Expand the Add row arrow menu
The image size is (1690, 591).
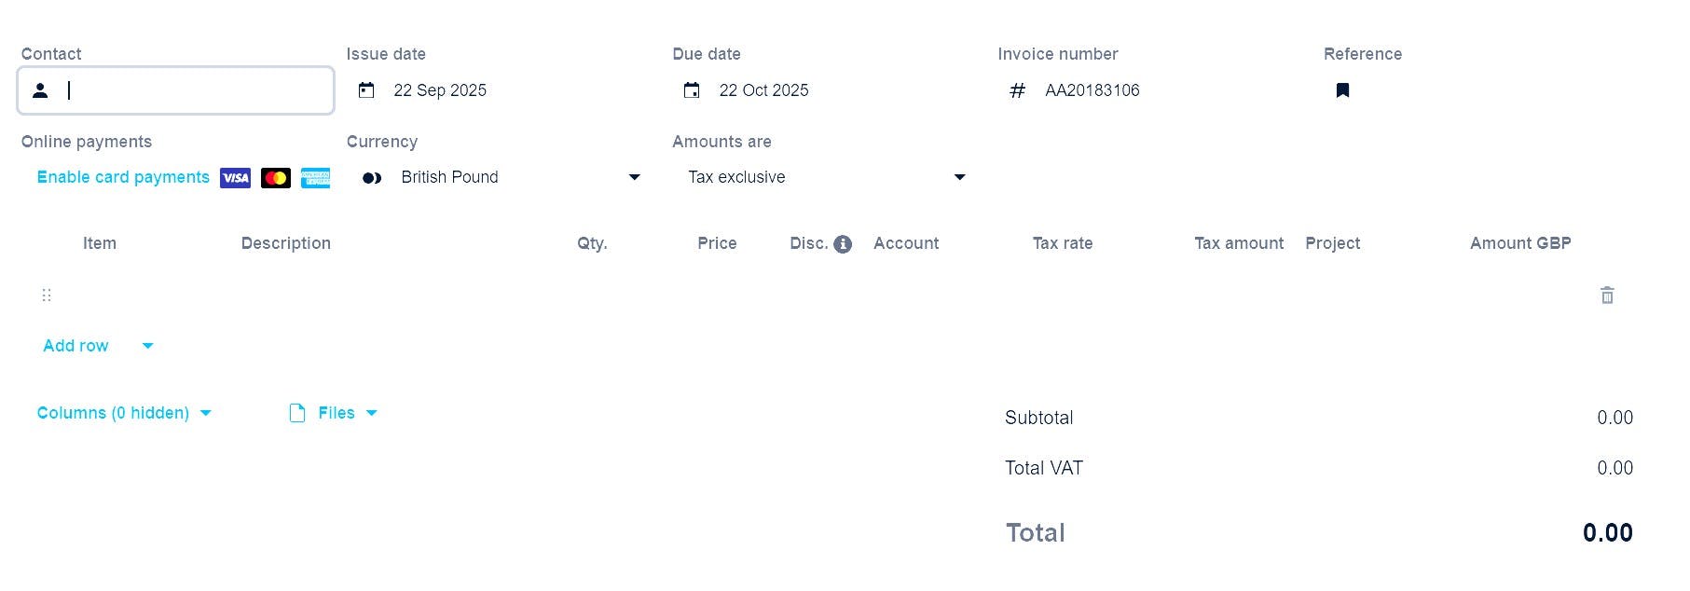(147, 346)
